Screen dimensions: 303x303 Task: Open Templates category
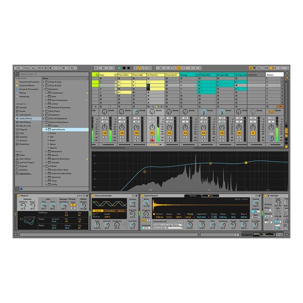24,144
